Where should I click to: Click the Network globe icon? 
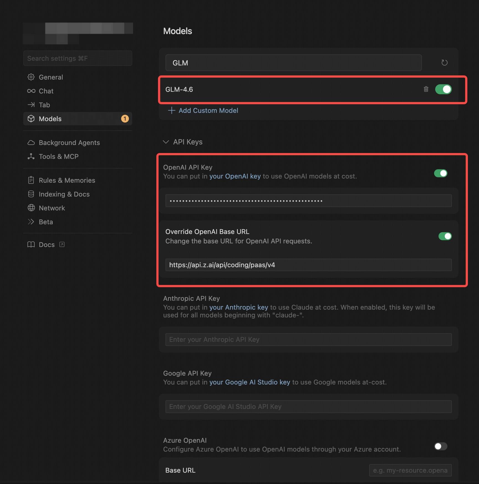31,208
